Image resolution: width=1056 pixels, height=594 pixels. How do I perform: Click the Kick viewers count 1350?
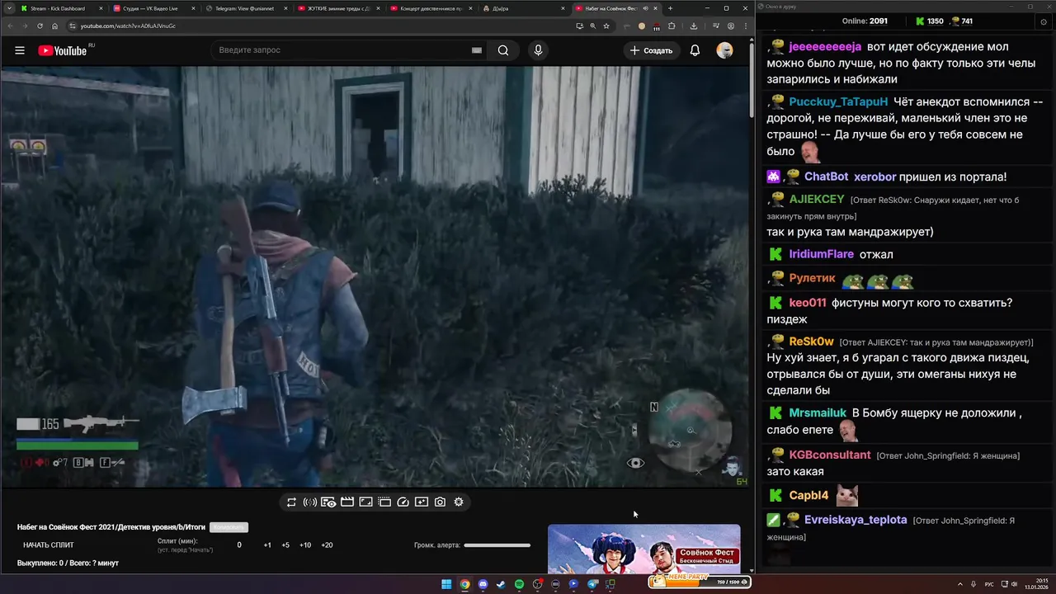[x=929, y=21]
